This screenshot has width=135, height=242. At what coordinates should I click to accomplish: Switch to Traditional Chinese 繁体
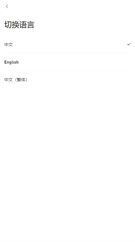(67, 80)
